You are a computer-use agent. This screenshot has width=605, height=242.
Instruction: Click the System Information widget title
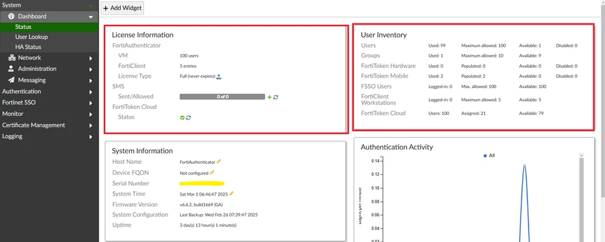coord(142,151)
